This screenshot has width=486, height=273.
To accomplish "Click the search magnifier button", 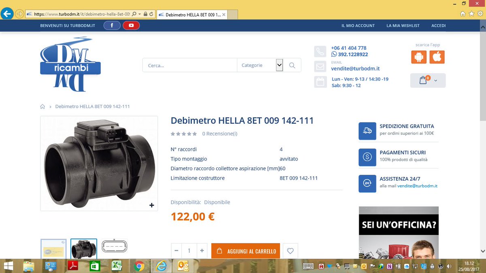I will tap(292, 65).
